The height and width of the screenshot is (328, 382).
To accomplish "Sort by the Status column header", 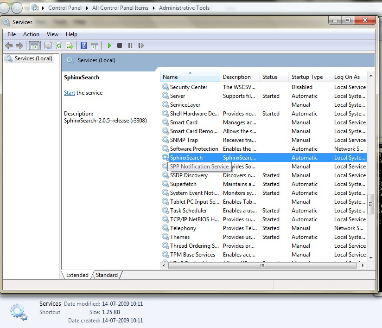I will [274, 77].
